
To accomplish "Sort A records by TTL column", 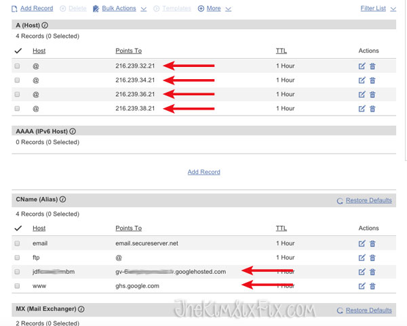I will [x=281, y=51].
